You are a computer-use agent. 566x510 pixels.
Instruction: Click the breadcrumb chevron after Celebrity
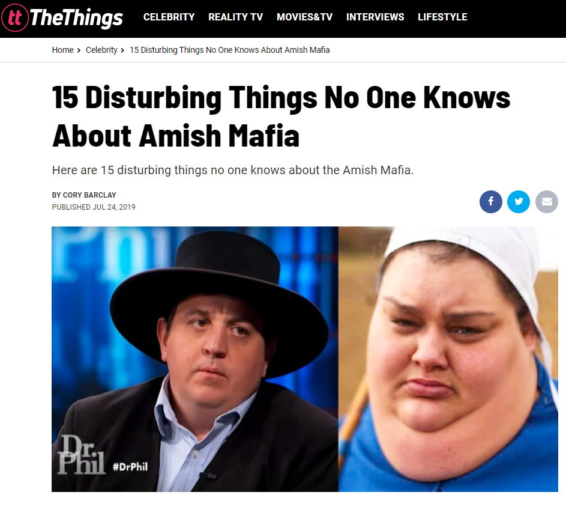pos(122,50)
